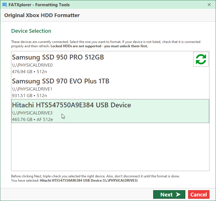216x201 pixels.
Task: Click the 931.51 GB • 512n size label
Action: 29,96
